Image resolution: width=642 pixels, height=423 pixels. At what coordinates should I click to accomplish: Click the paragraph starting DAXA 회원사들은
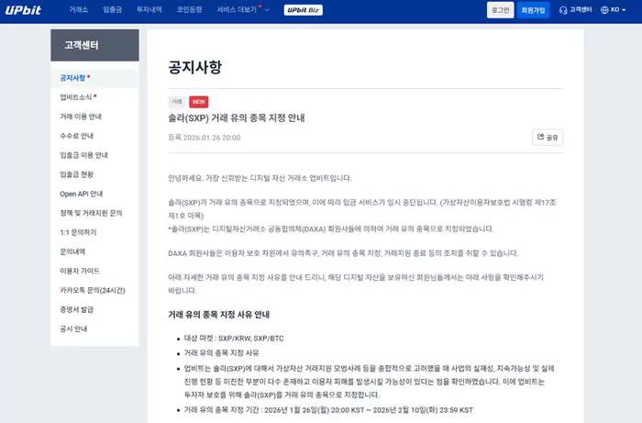point(343,253)
